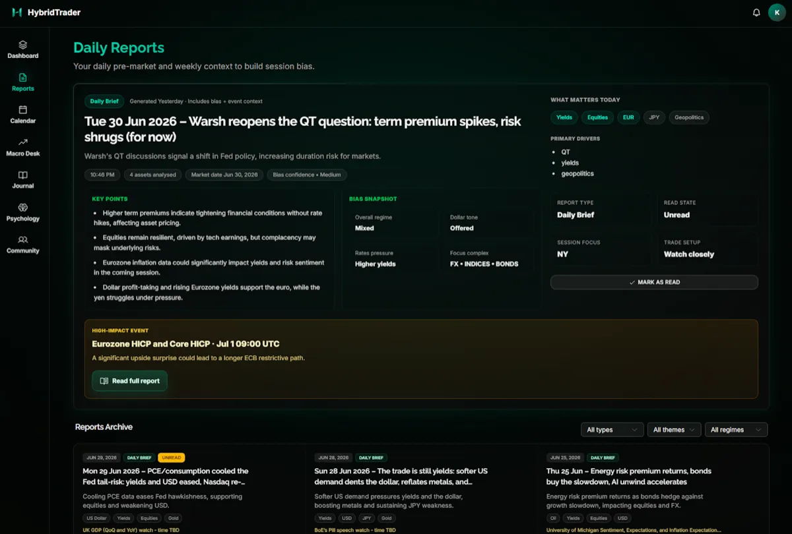The height and width of the screenshot is (534, 792).
Task: Open the Thu 25 Jun archive report
Action: pos(629,477)
